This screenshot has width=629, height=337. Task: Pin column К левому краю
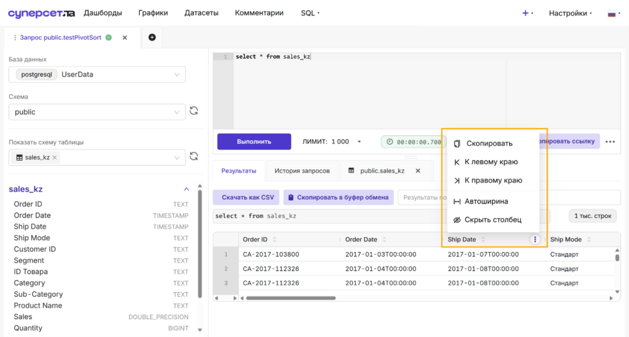tap(493, 162)
